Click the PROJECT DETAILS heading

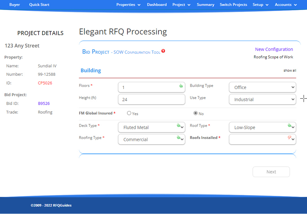tap(40, 33)
